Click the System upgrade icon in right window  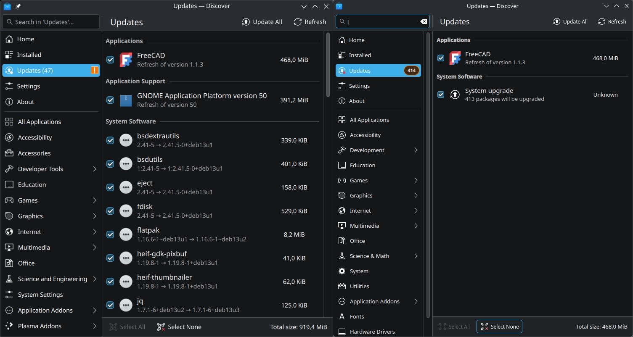pos(455,95)
